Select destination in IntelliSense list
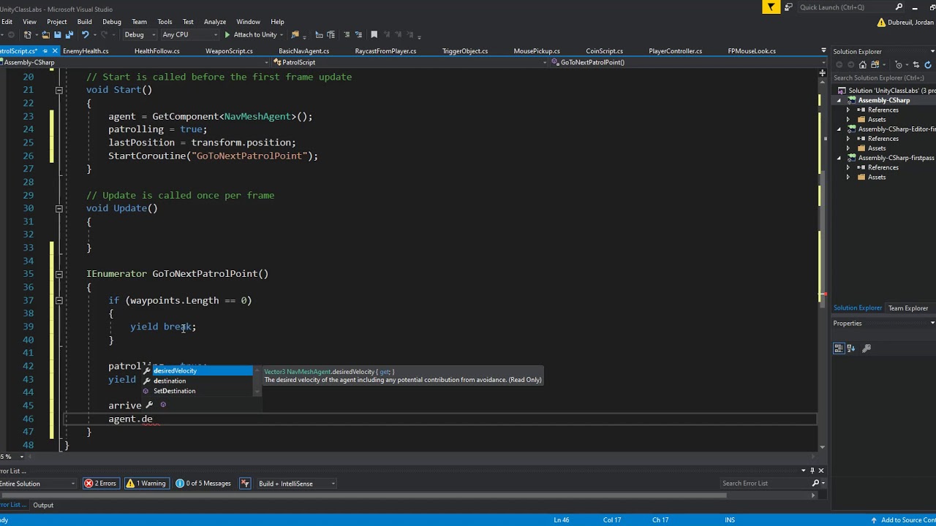Screen dimensions: 936x526 170,381
